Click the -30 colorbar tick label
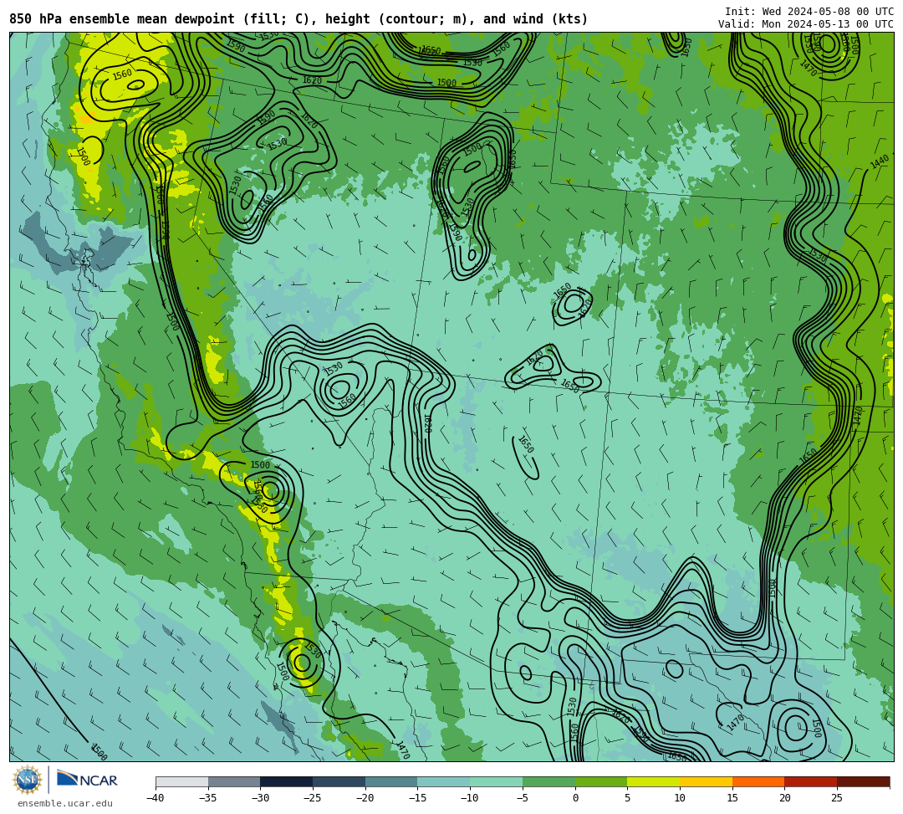Image resolution: width=903 pixels, height=814 pixels. pos(260,798)
